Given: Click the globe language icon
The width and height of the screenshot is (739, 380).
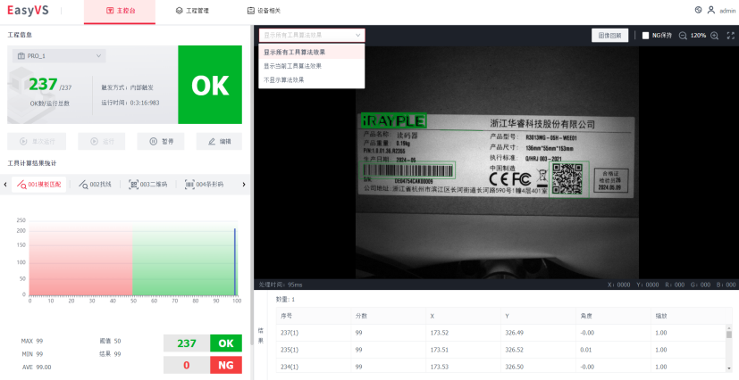Looking at the screenshot, I should click(x=698, y=11).
